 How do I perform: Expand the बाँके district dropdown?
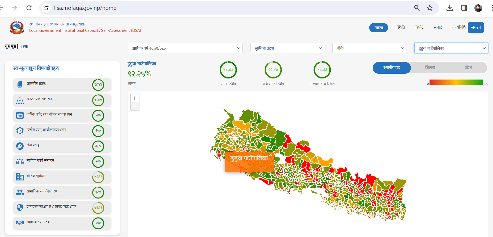[x=369, y=48]
